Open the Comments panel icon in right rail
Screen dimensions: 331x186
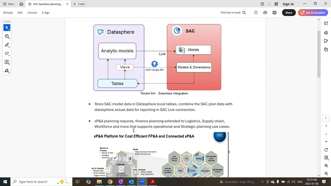[326, 33]
